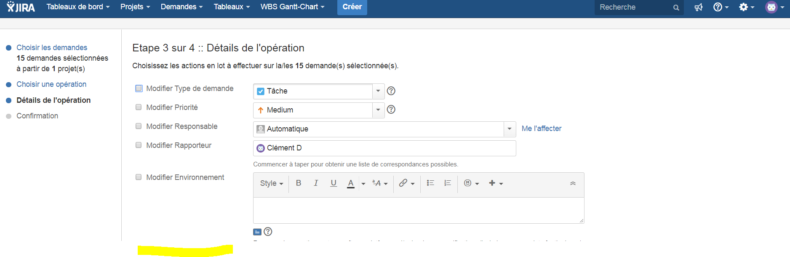Switch editor to visual mode icon

(257, 232)
